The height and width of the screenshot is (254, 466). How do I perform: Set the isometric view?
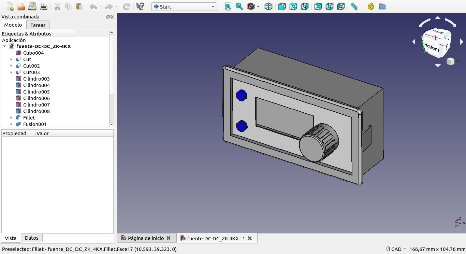click(x=268, y=6)
